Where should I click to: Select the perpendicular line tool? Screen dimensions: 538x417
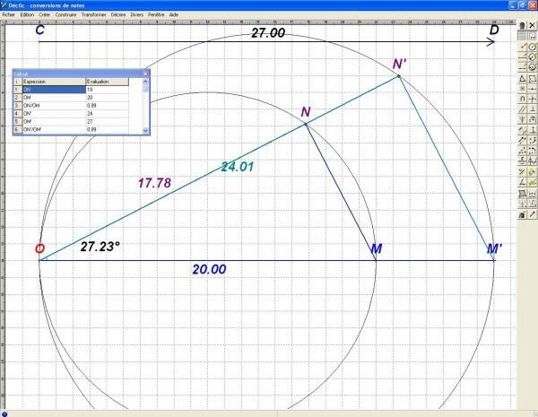[x=532, y=109]
